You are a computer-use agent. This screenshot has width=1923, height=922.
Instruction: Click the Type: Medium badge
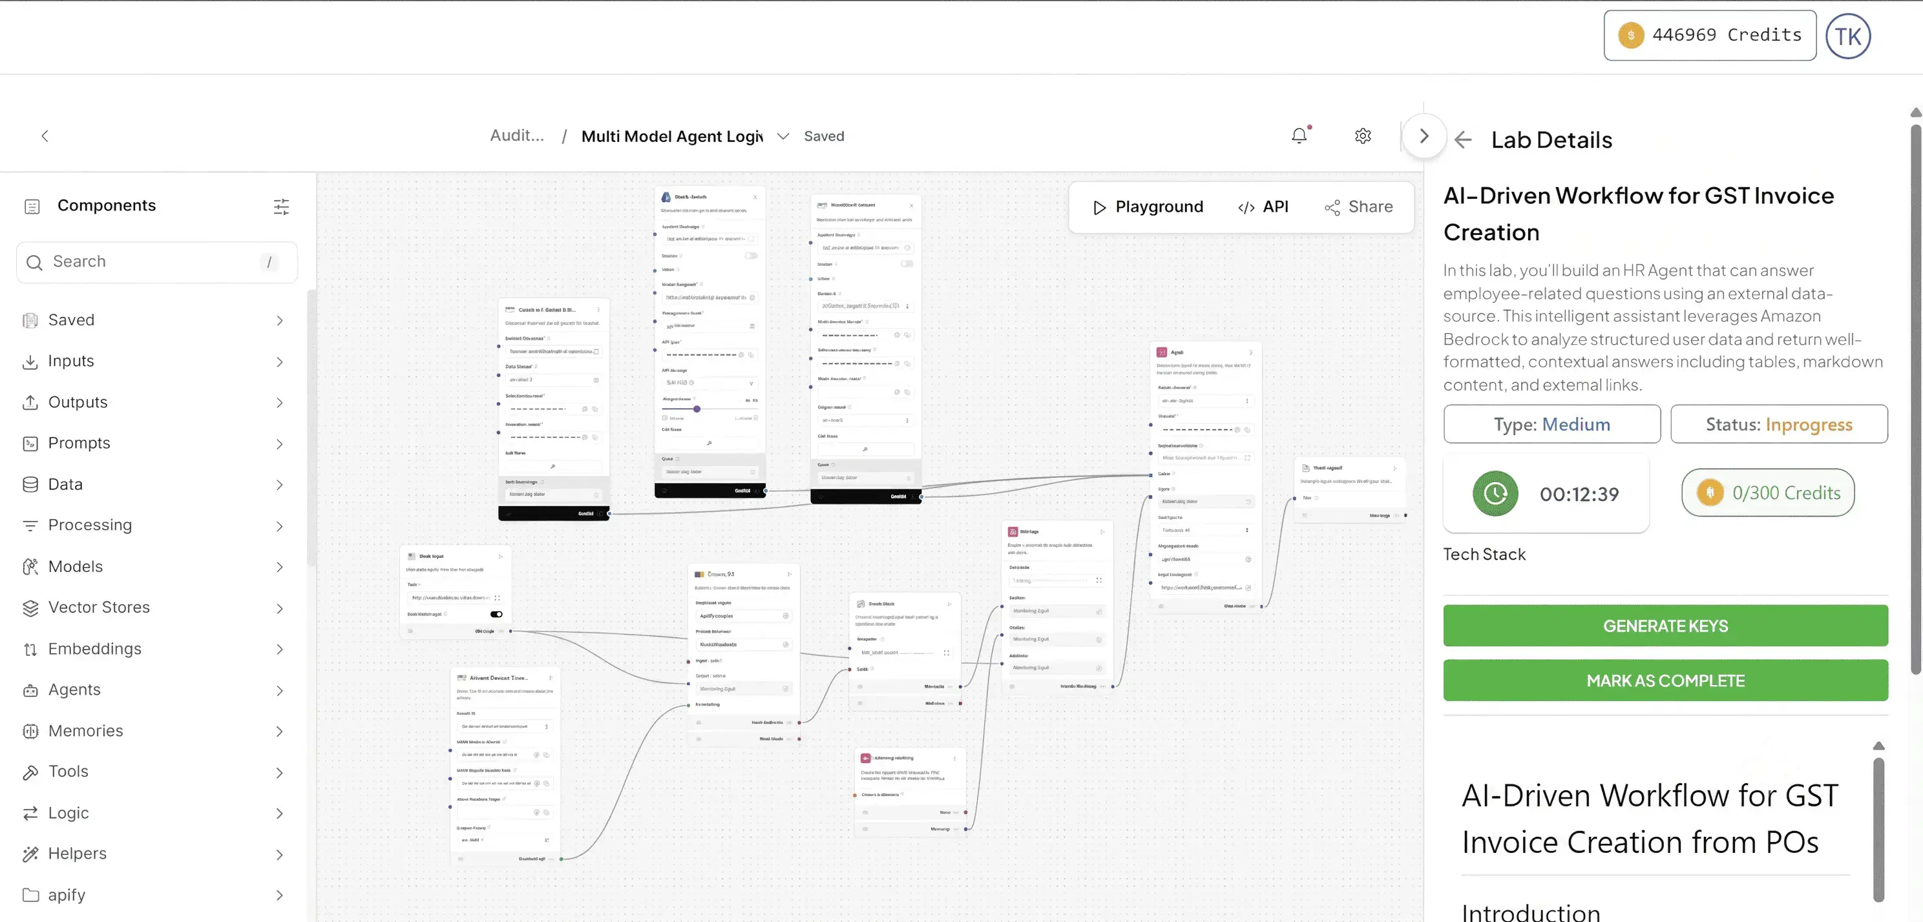pos(1551,424)
